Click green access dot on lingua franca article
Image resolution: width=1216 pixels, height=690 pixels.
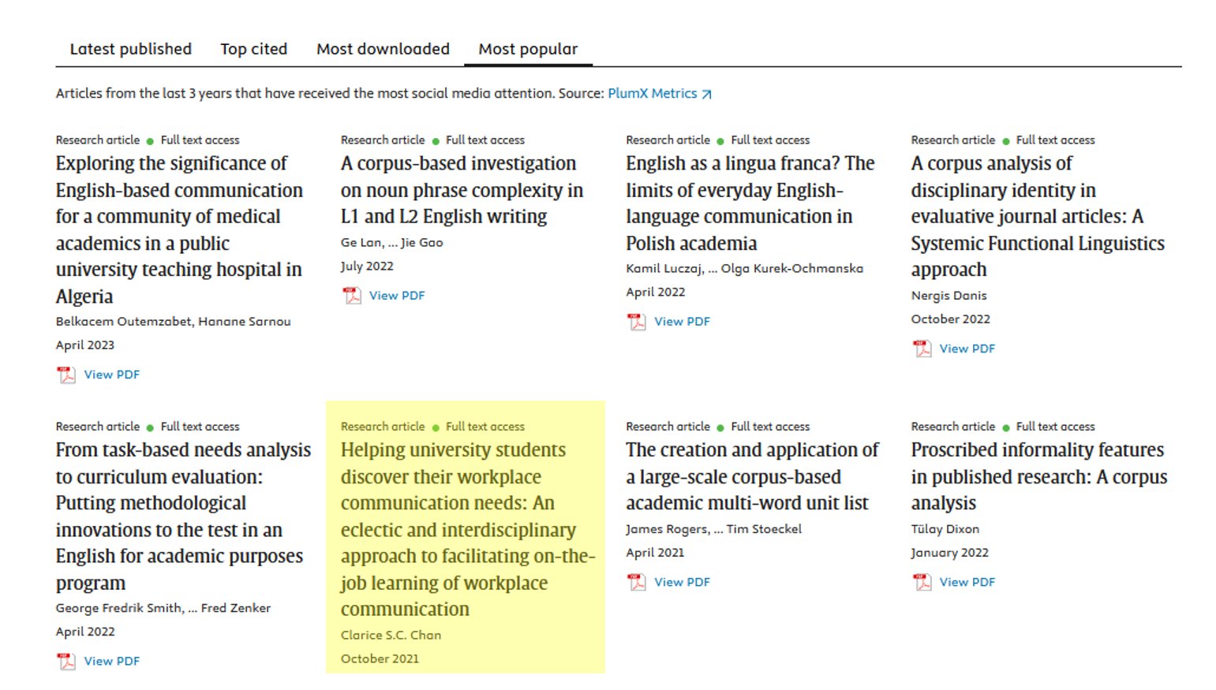pos(720,141)
